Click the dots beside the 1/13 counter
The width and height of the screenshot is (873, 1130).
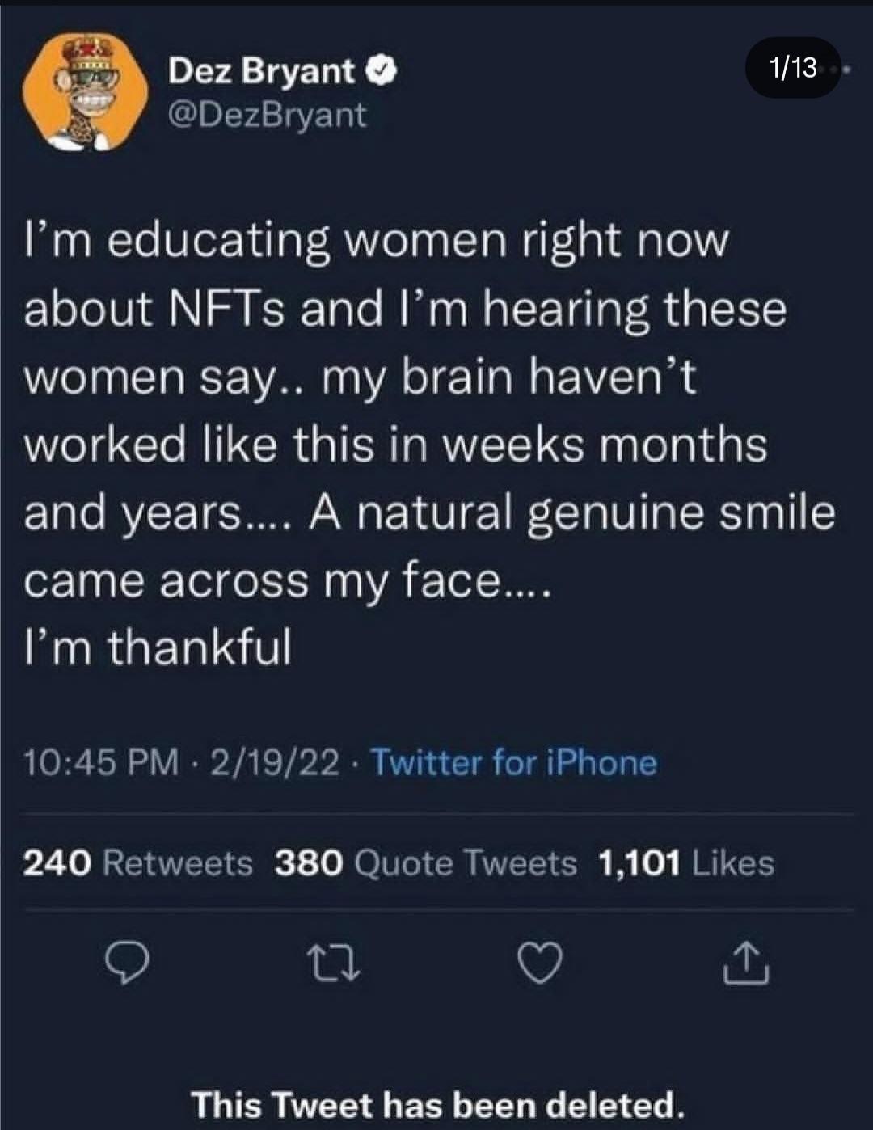tap(845, 70)
